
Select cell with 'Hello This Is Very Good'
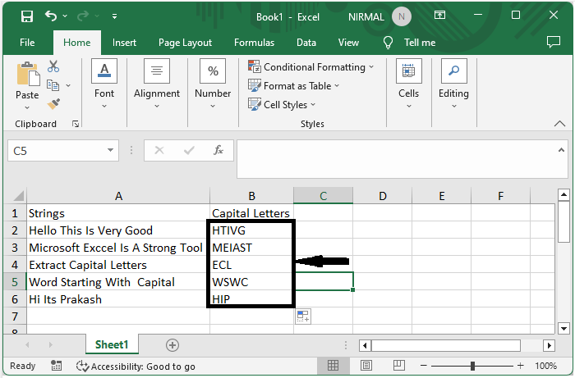point(118,230)
